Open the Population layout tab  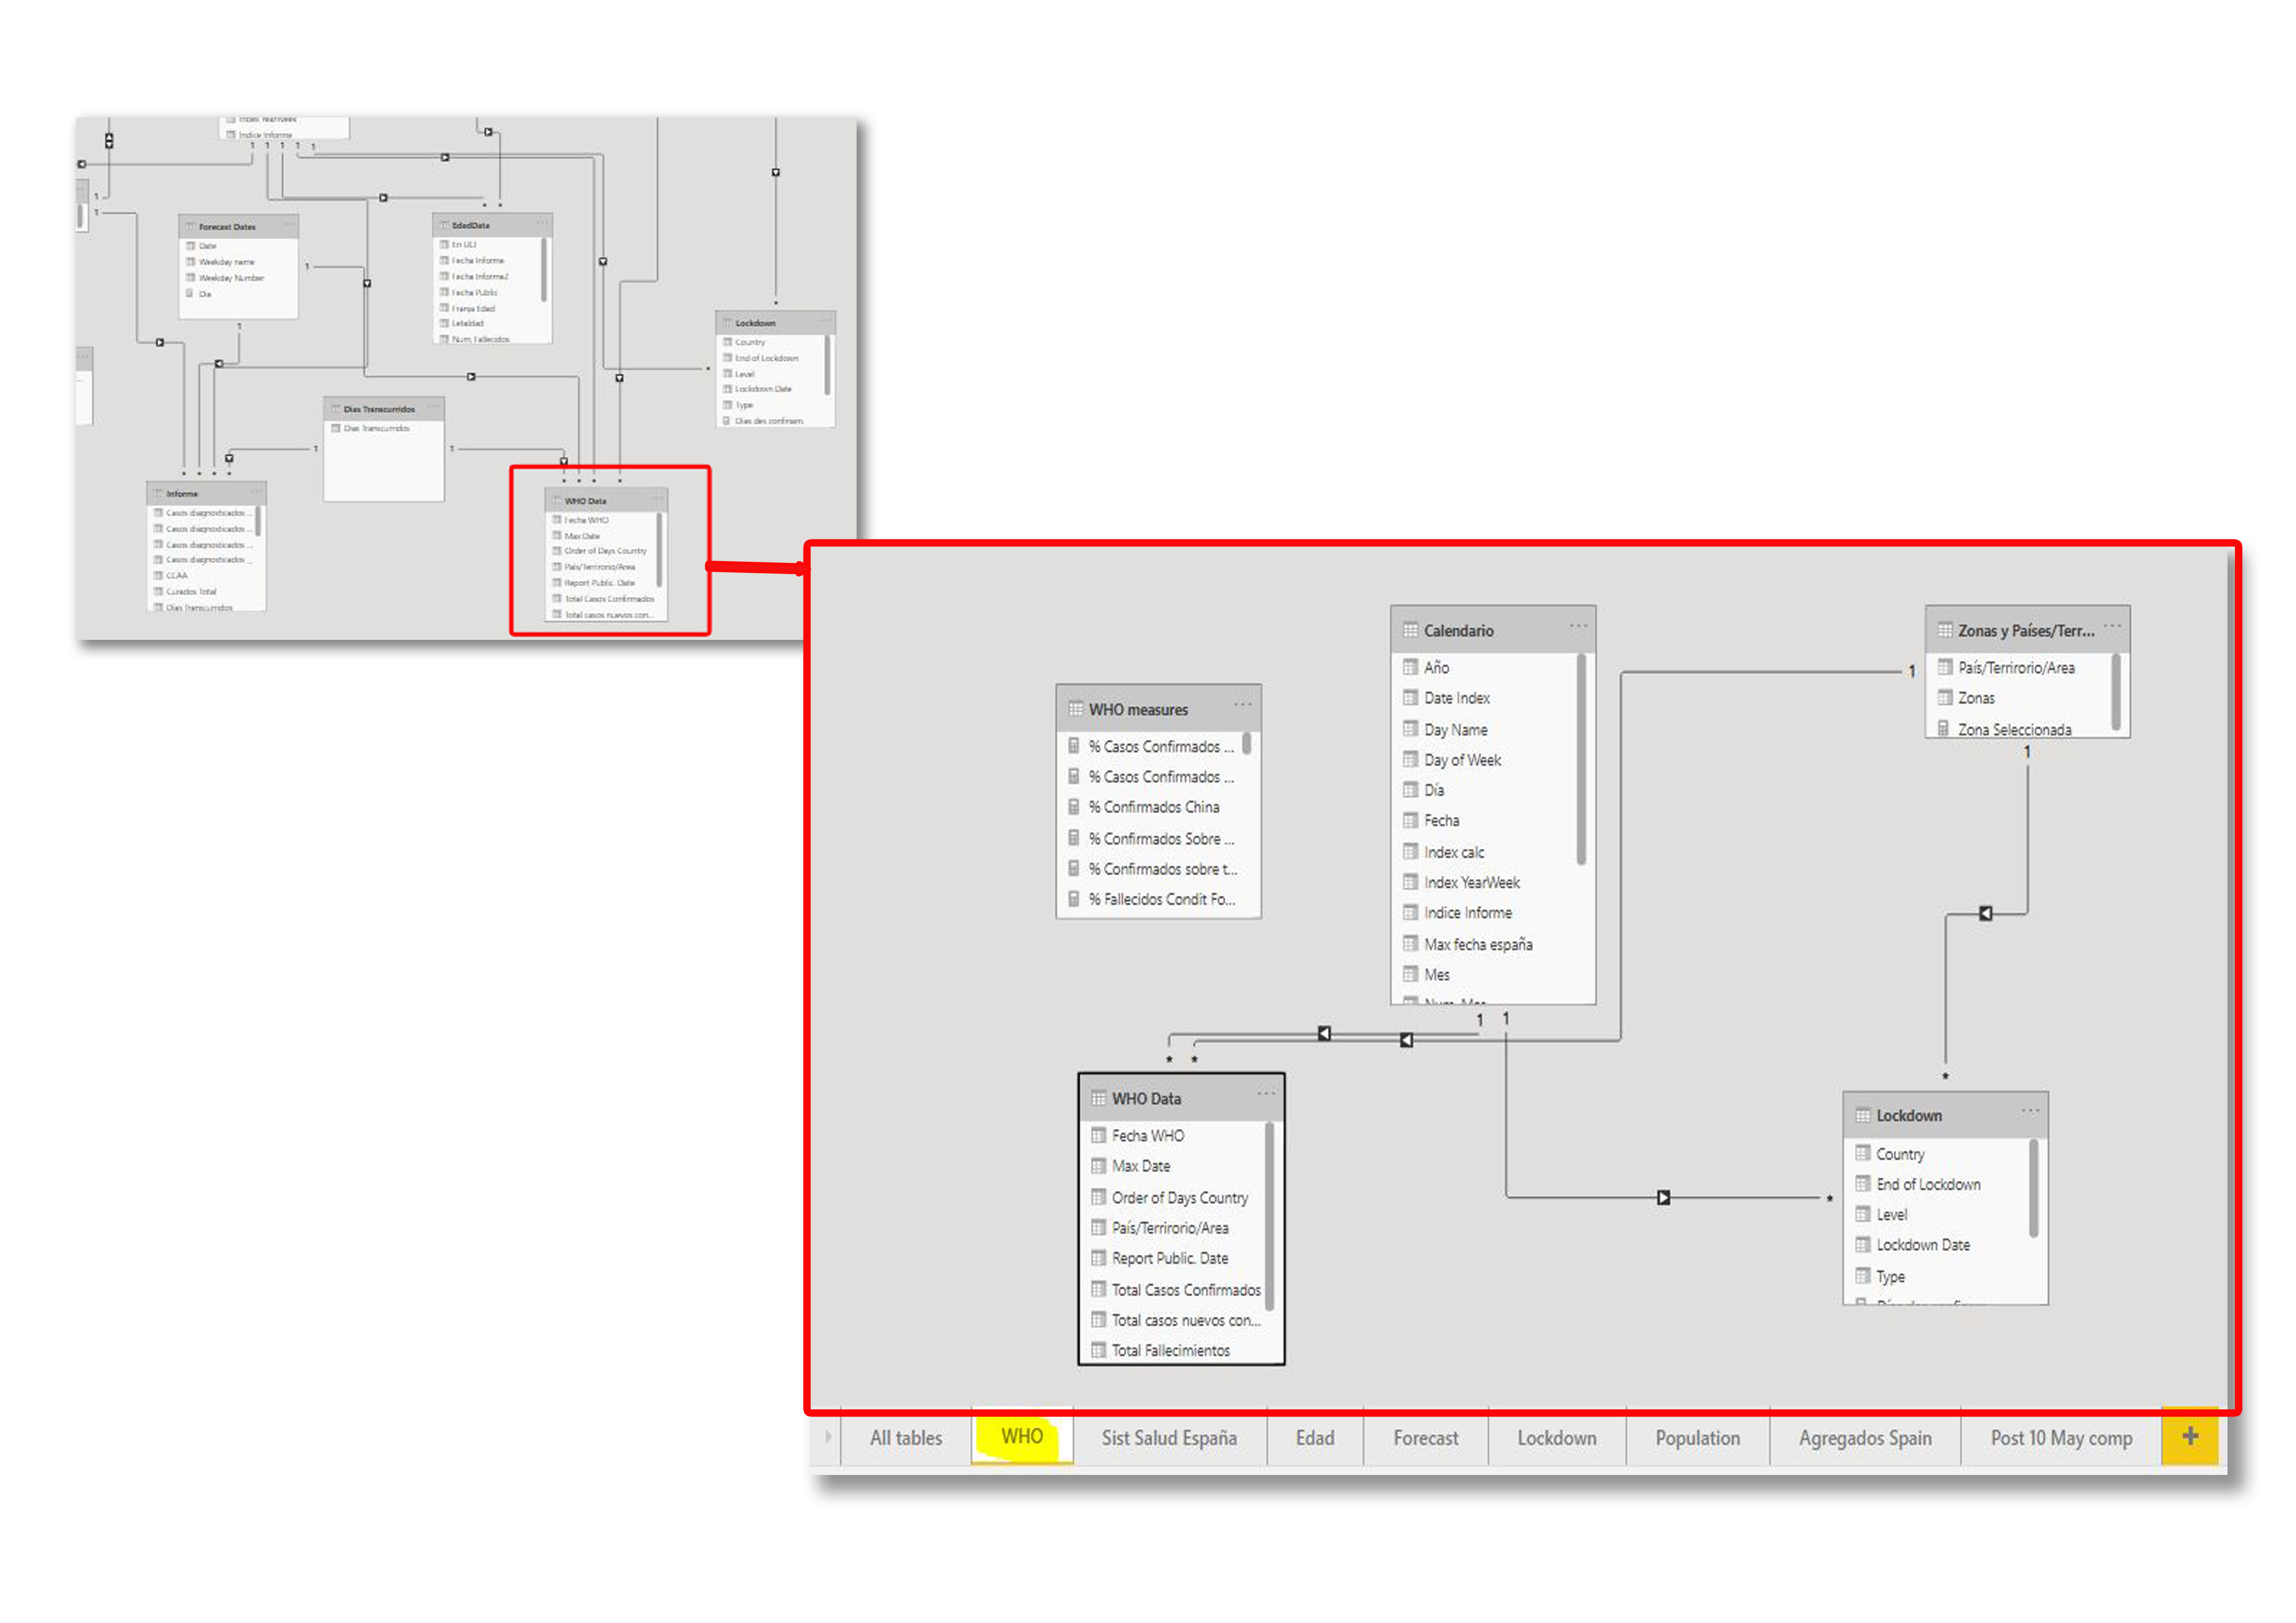pos(1697,1438)
